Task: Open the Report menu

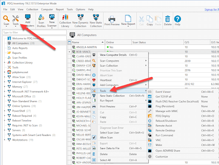Action: pos(60,9)
